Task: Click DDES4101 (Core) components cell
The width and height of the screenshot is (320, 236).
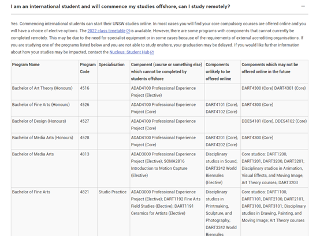Action: click(274, 125)
